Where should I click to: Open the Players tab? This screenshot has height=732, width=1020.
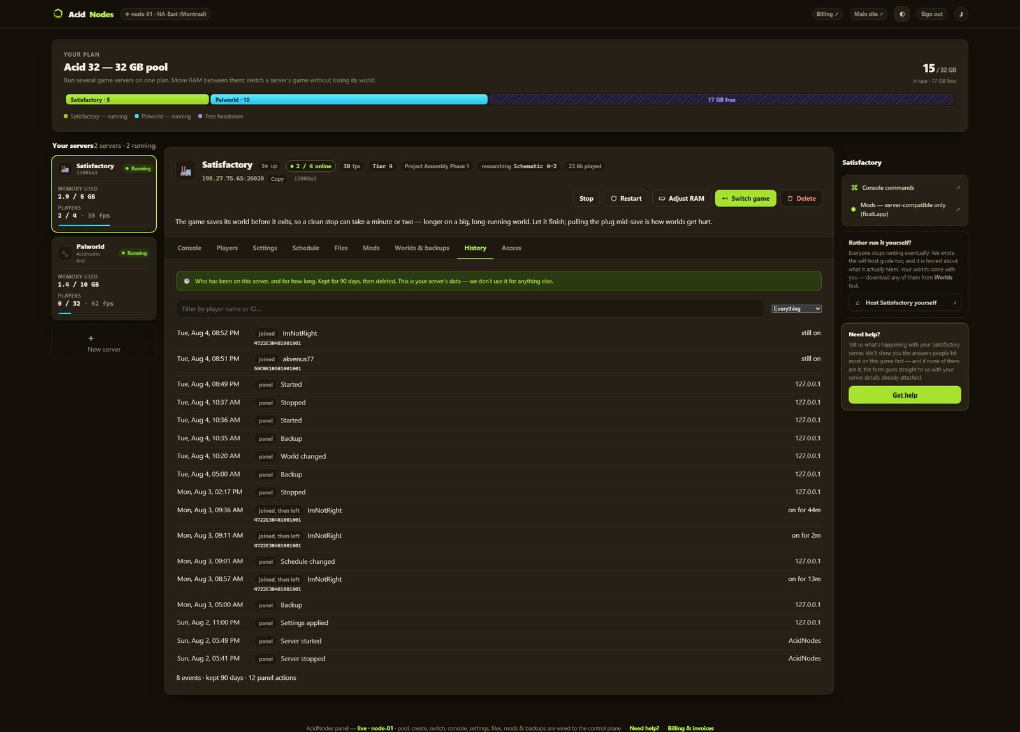pos(227,248)
